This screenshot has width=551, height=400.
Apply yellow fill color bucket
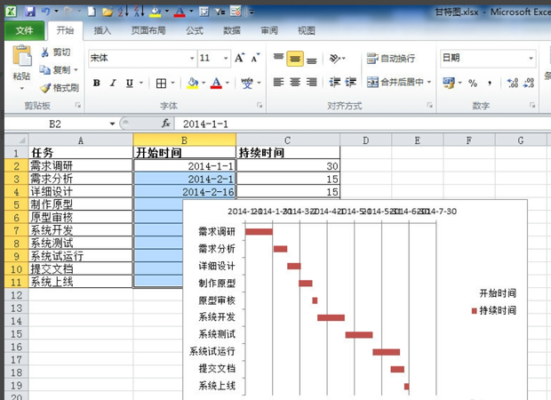[x=193, y=84]
